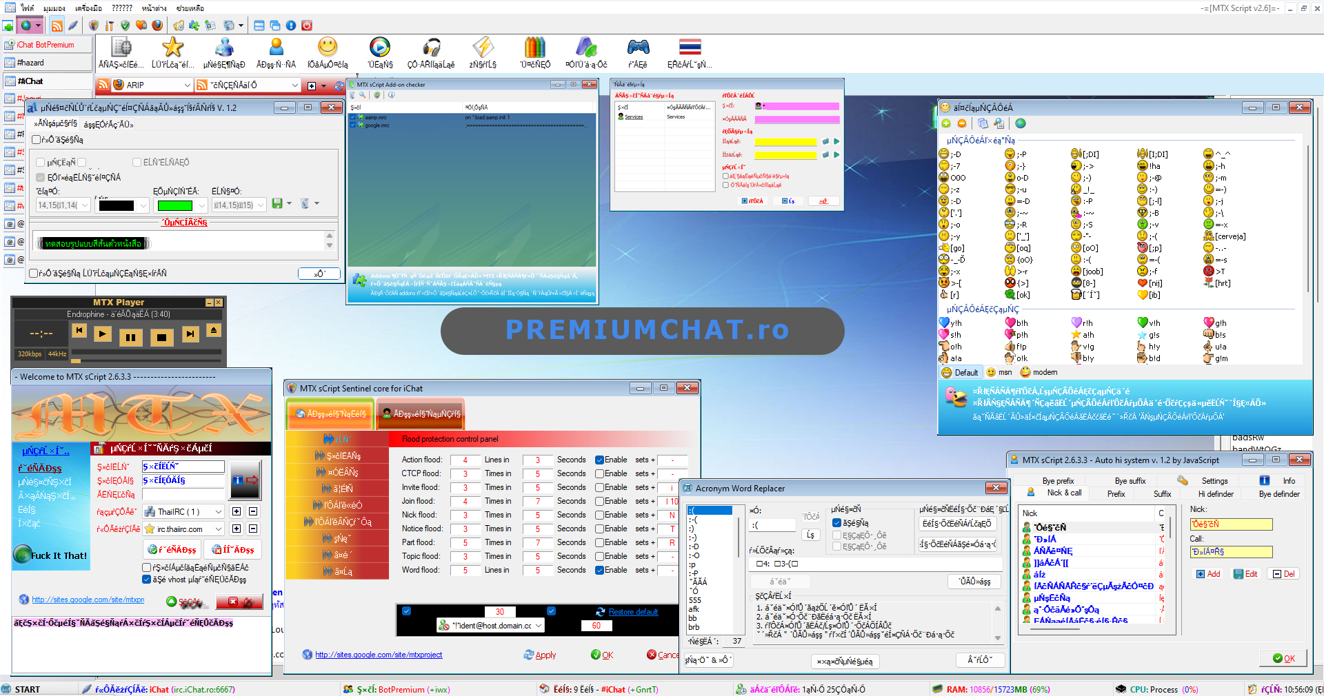Click the Restore default link
This screenshot has height=696, width=1324.
[633, 612]
